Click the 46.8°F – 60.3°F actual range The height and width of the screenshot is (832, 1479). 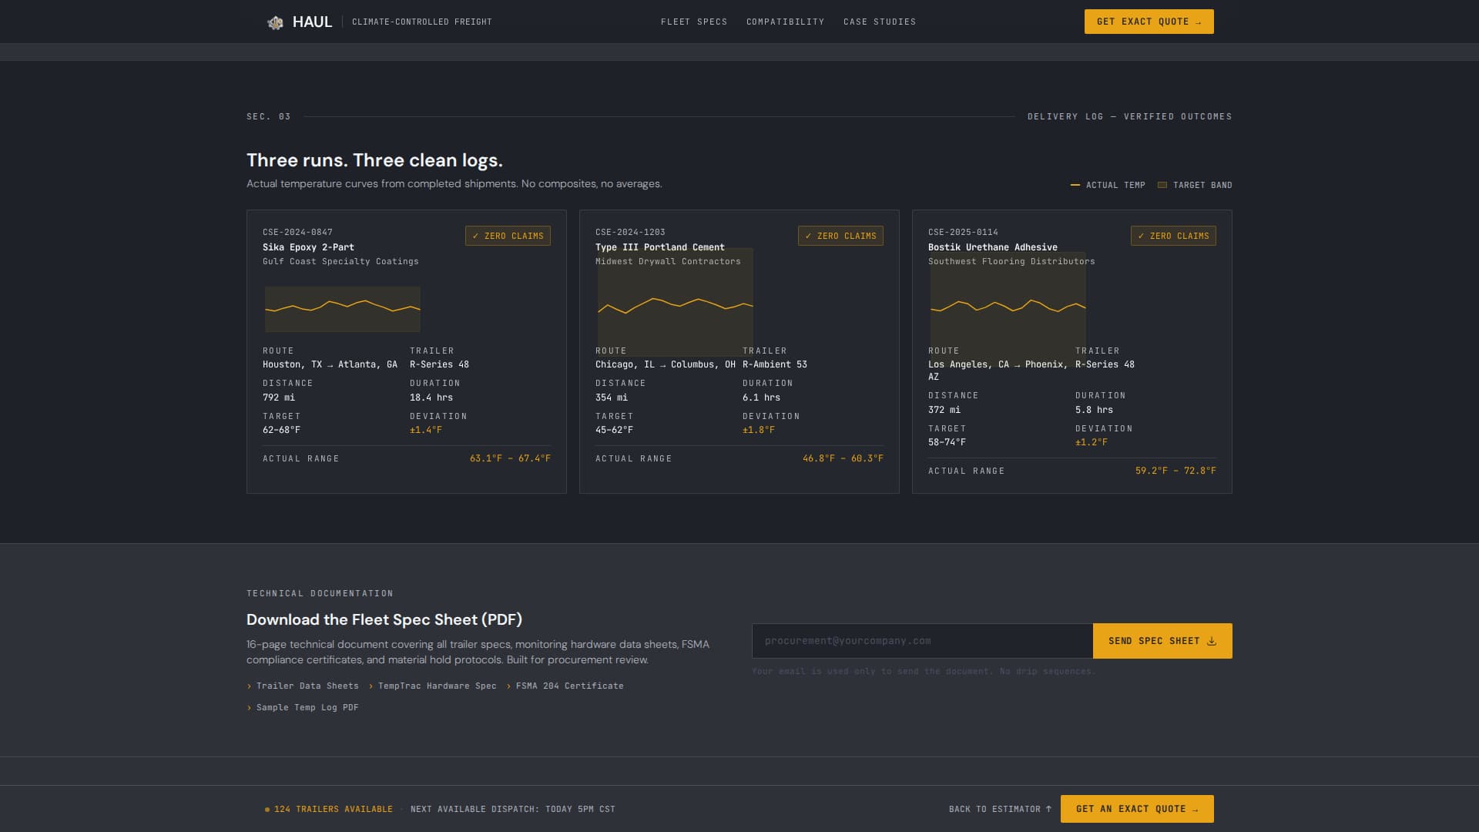[x=843, y=458]
